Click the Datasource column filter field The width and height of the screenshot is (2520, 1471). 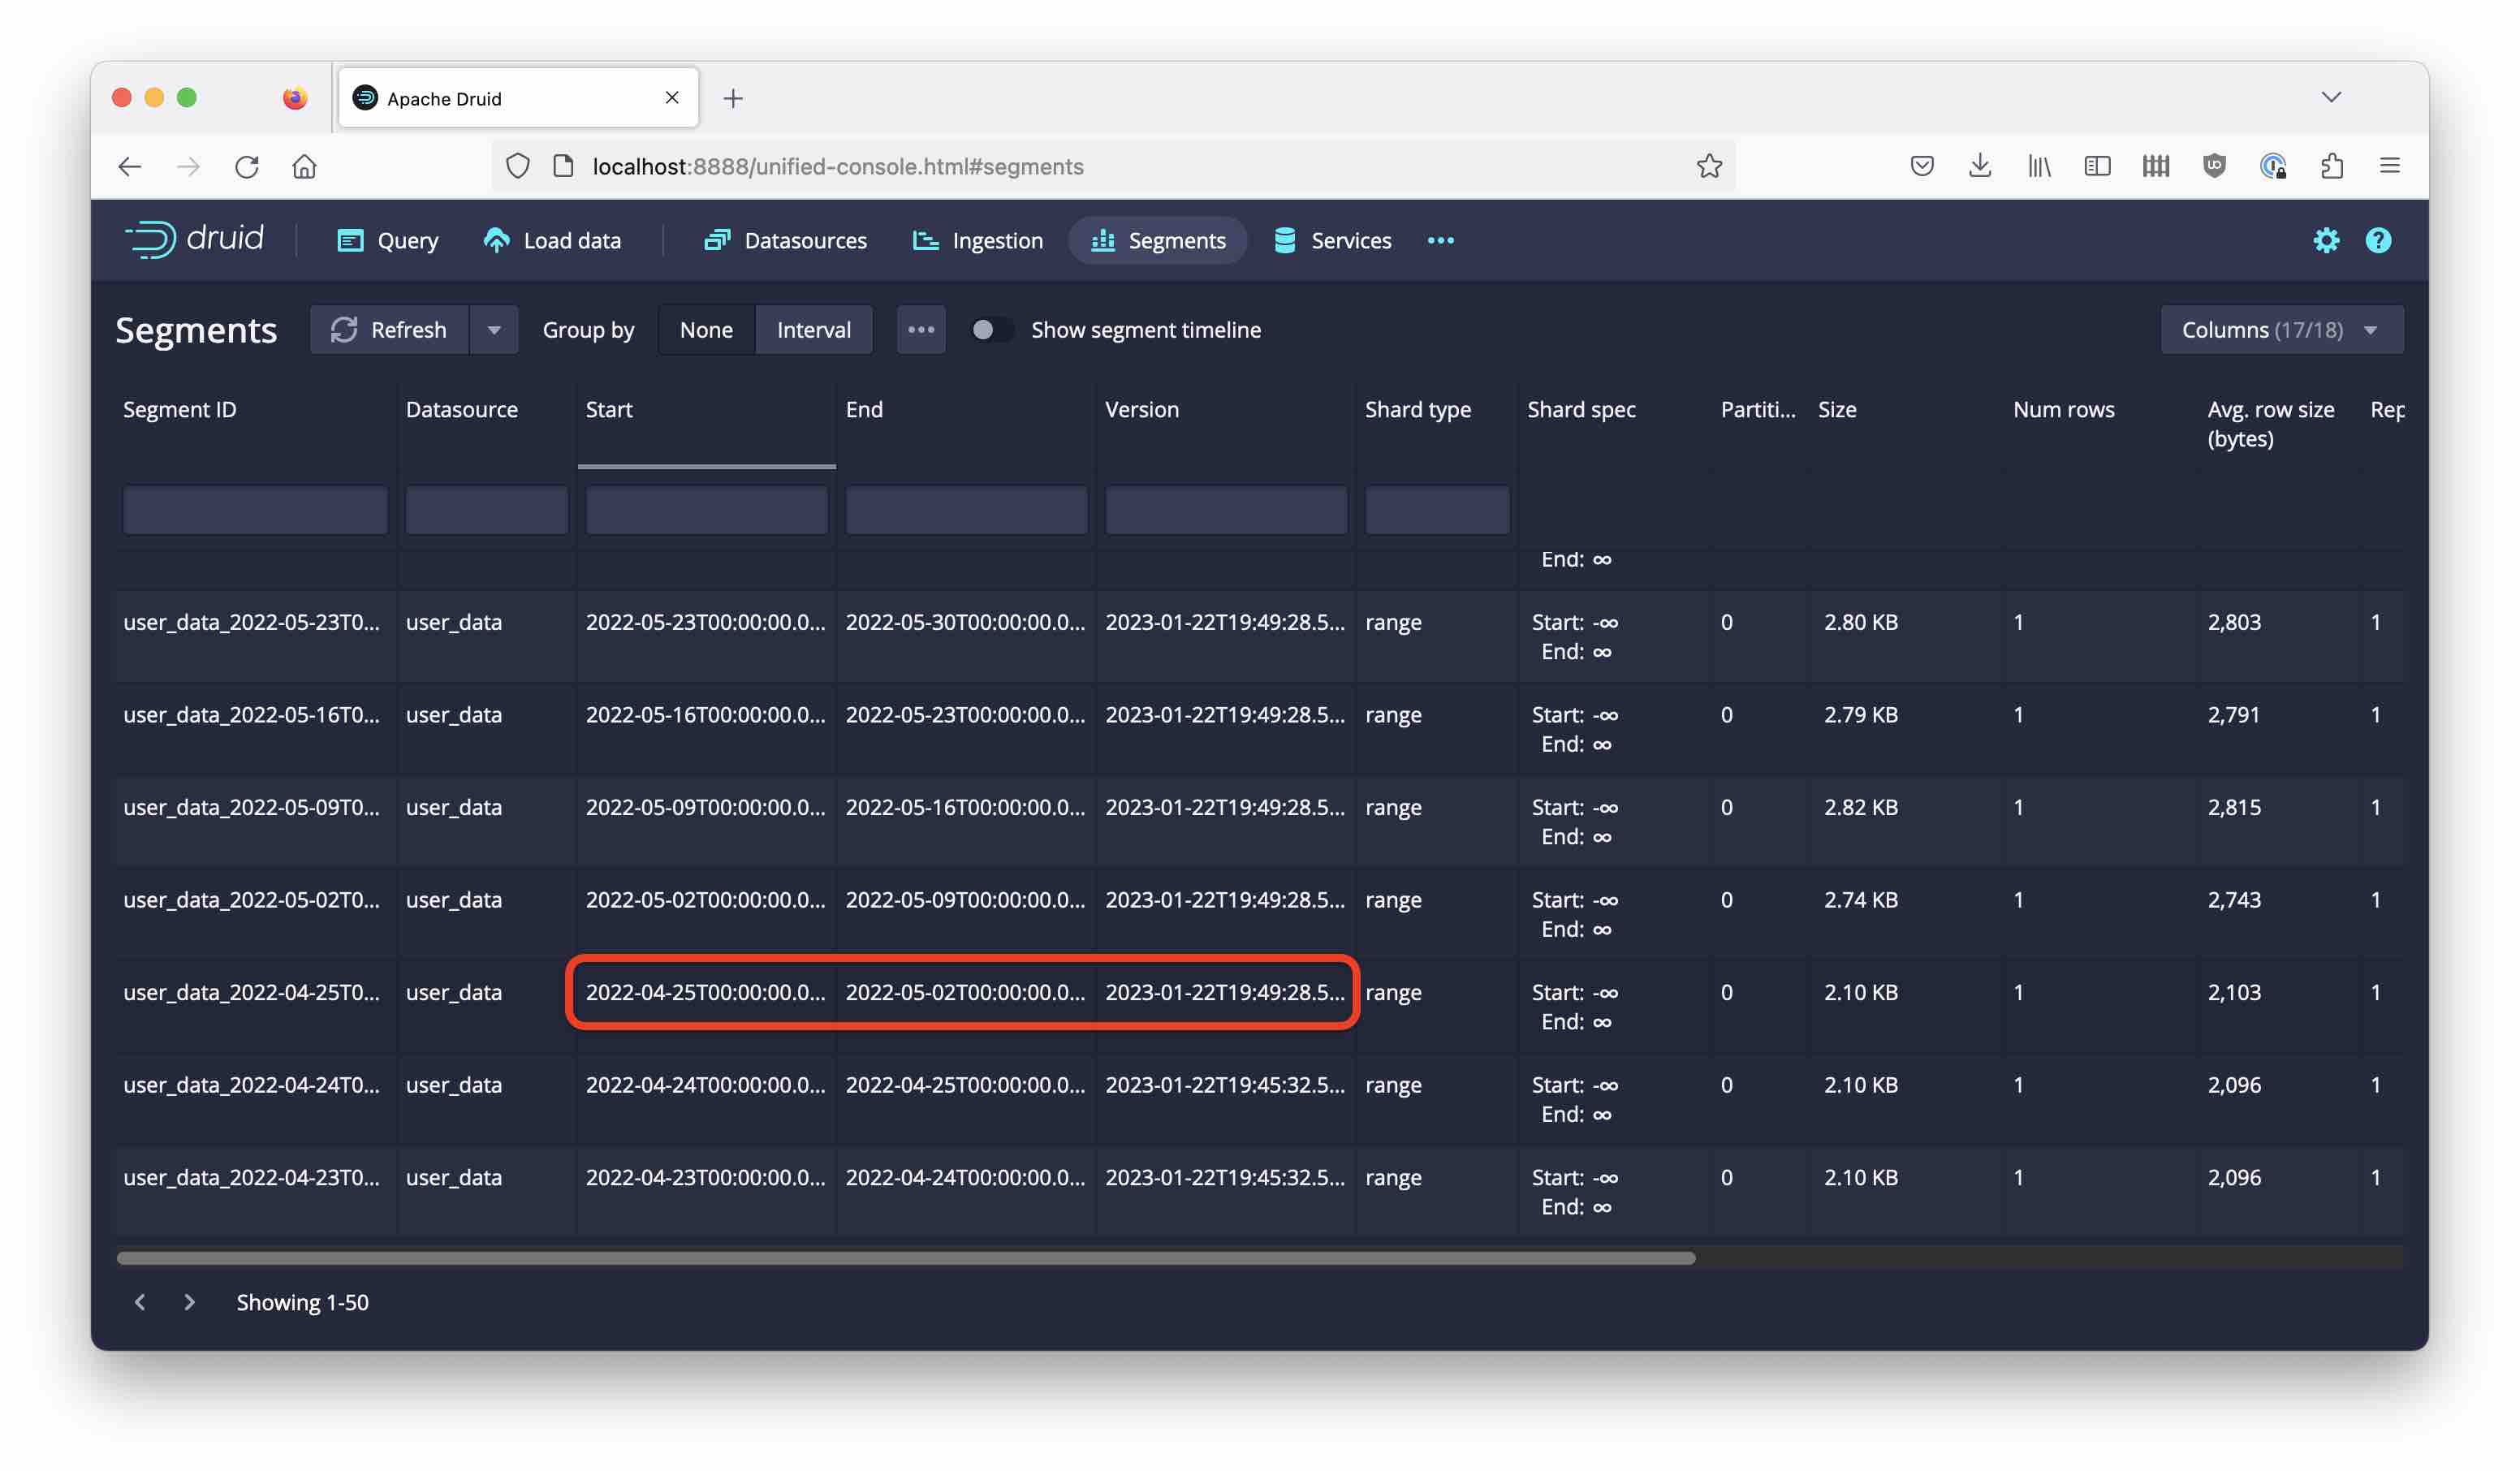[x=486, y=510]
